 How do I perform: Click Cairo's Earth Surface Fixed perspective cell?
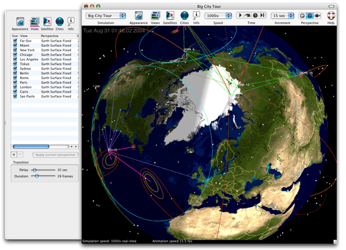[57, 92]
